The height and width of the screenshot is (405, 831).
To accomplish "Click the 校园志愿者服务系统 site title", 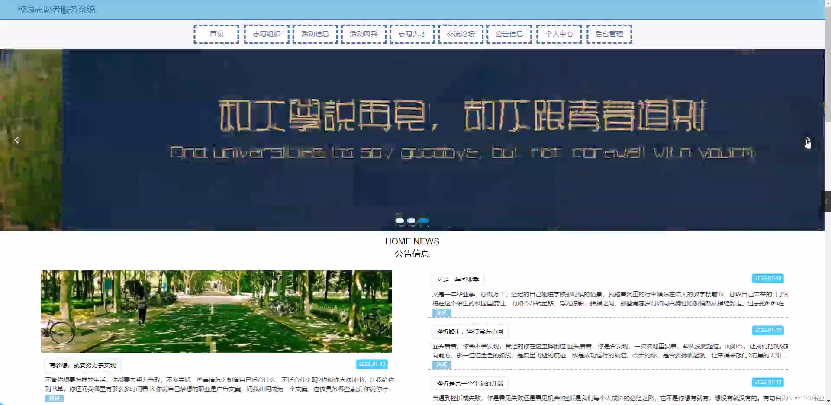I will coord(56,10).
